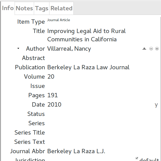Screen dimensions: 161x161
Task: Edit Journal Abbr Berkeley La Raza L.J.
Action: [x=76, y=151]
